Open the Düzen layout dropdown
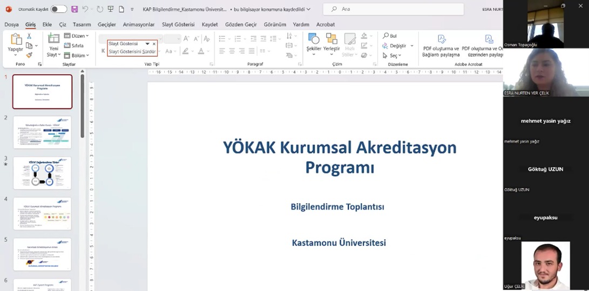Screen dimensions: 589x291 tap(76, 36)
